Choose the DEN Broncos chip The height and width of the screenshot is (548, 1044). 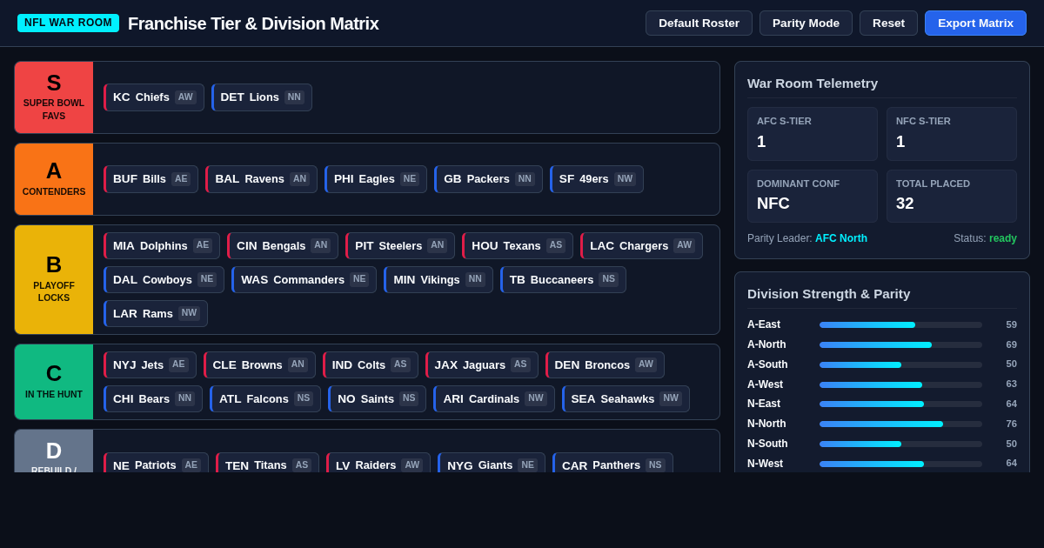pos(605,364)
